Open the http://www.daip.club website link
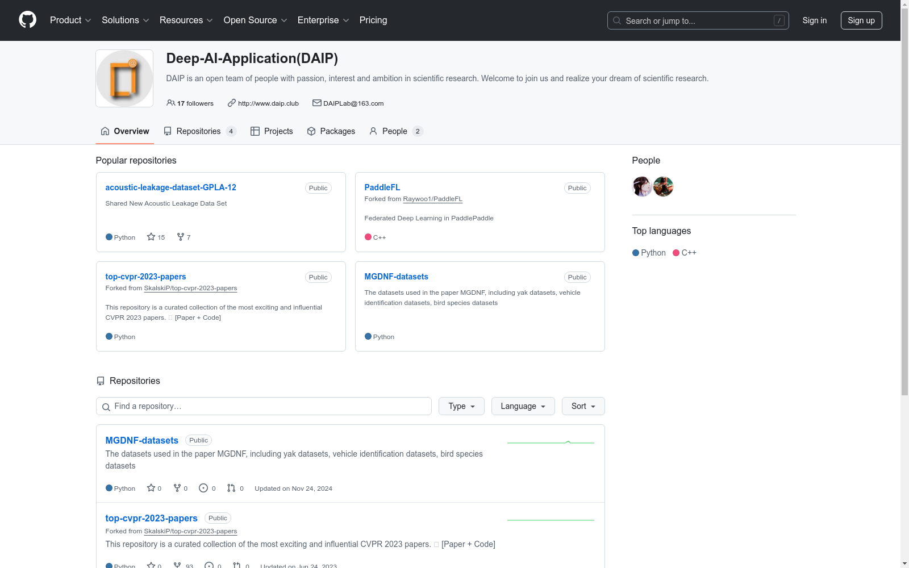Viewport: 909px width, 568px height. coord(268,103)
